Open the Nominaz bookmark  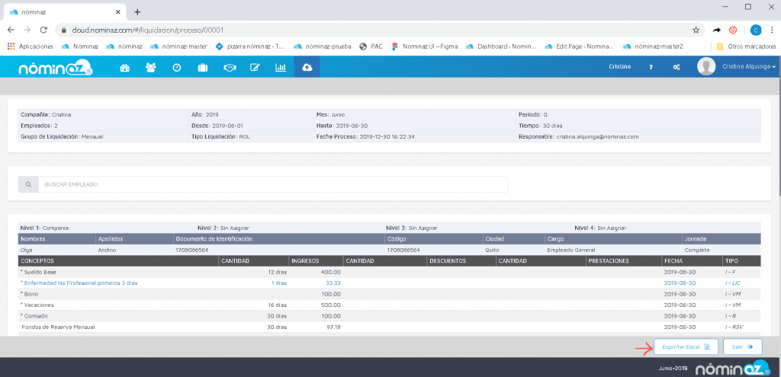[79, 46]
